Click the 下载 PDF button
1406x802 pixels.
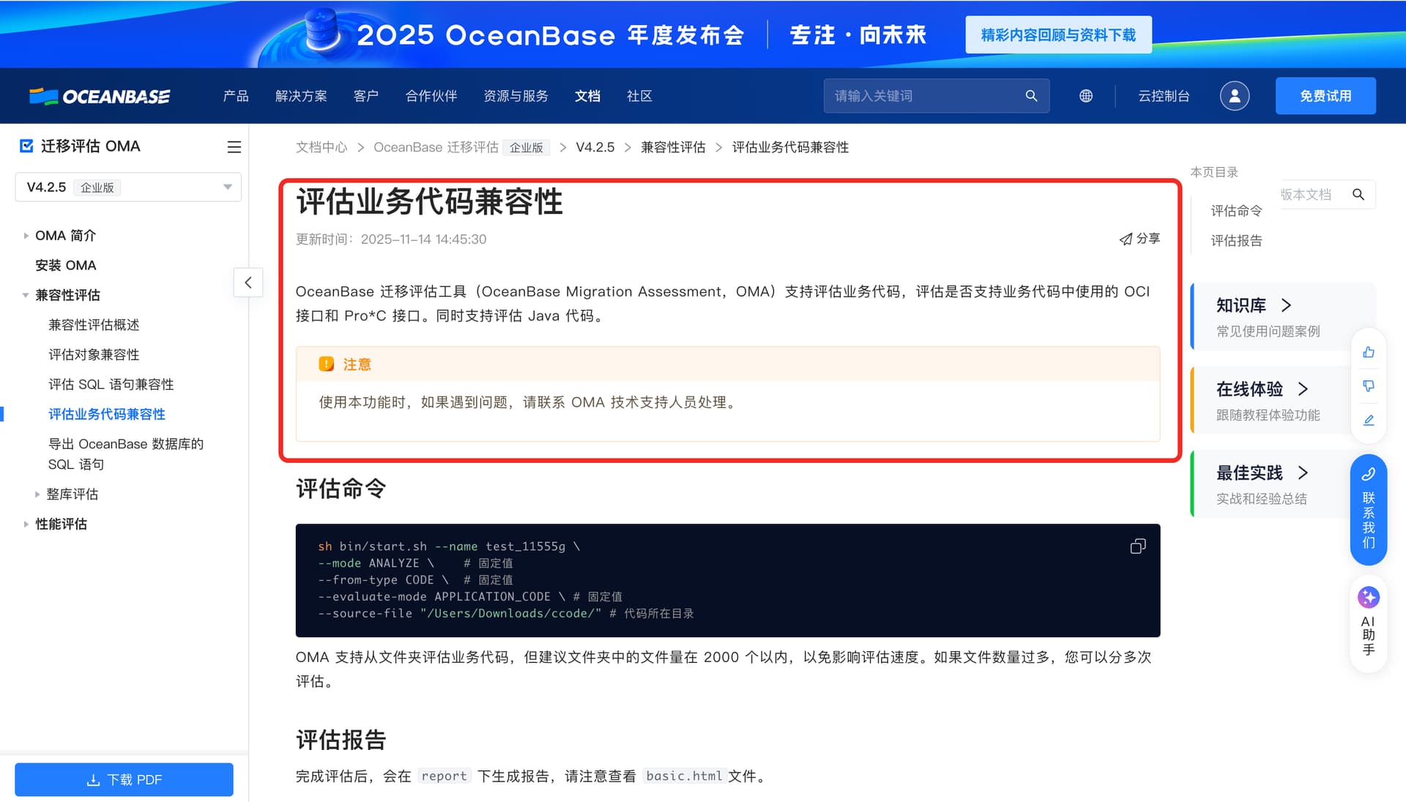pos(124,779)
